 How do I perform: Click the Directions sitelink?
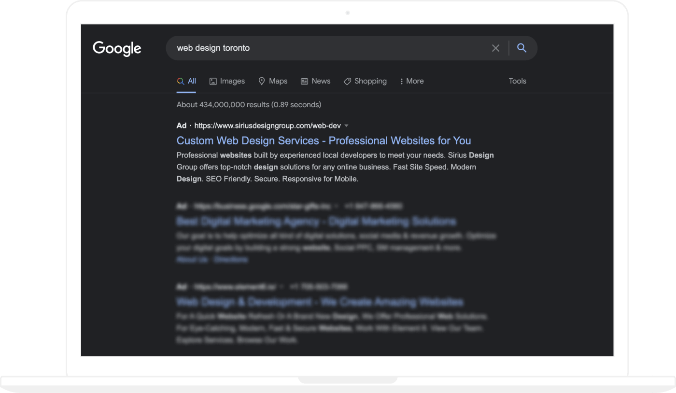[x=230, y=259]
